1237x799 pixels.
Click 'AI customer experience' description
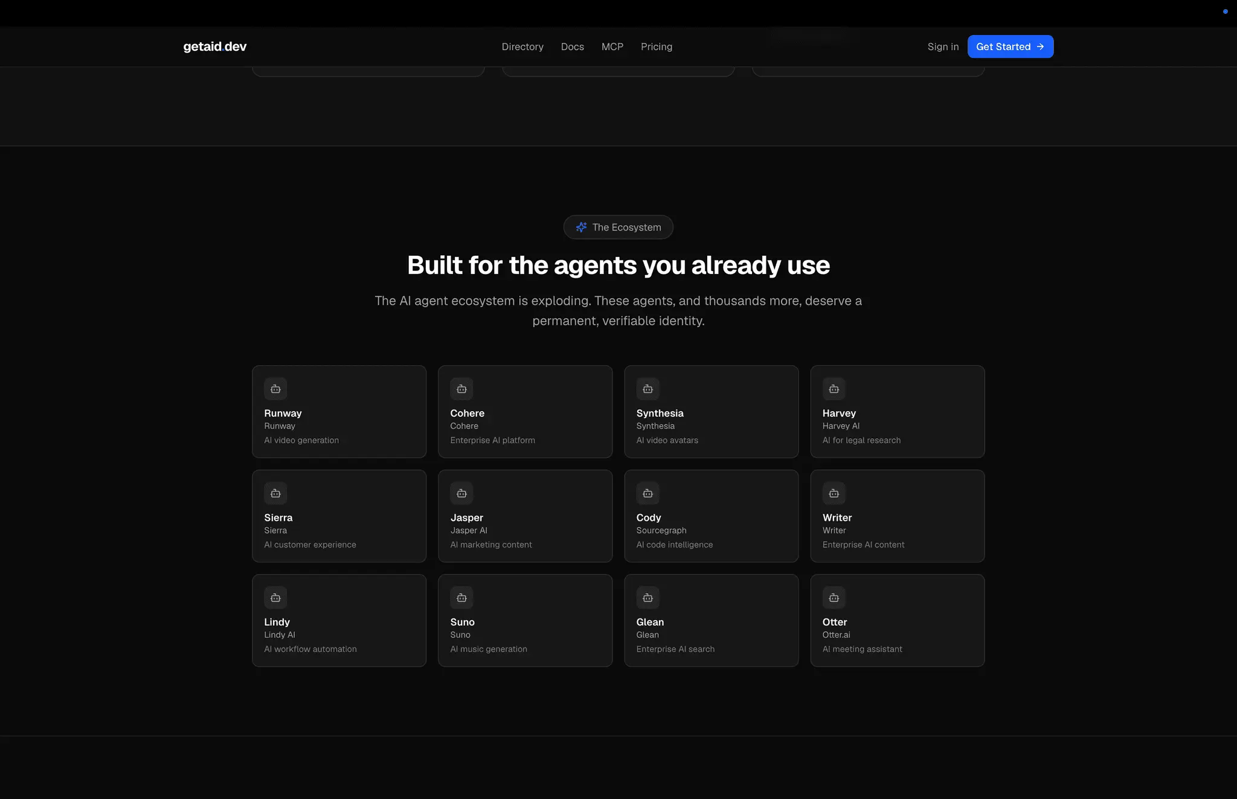[310, 544]
